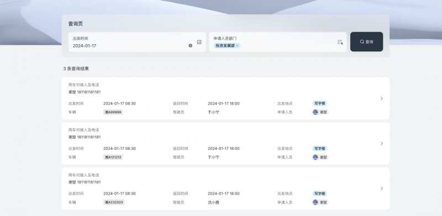Click 谢堃 avatar in first record

pyautogui.click(x=315, y=112)
